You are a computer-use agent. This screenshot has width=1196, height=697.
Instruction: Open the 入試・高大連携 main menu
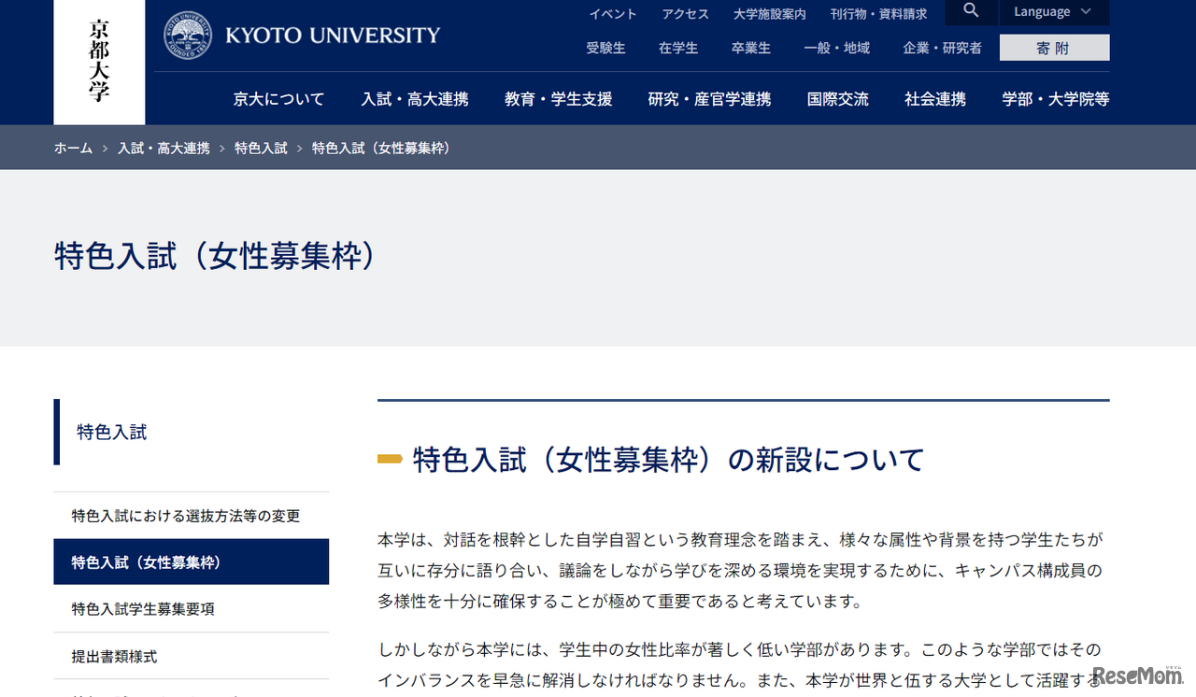click(x=414, y=99)
